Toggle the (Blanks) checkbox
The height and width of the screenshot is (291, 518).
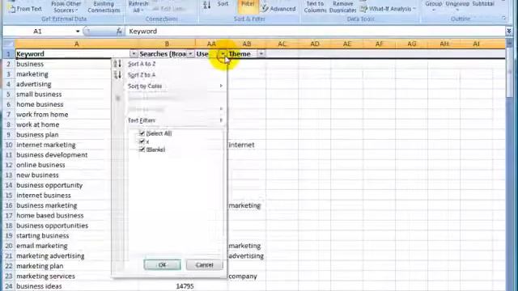tap(142, 150)
